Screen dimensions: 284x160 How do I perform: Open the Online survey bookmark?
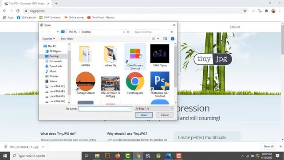tap(74, 17)
